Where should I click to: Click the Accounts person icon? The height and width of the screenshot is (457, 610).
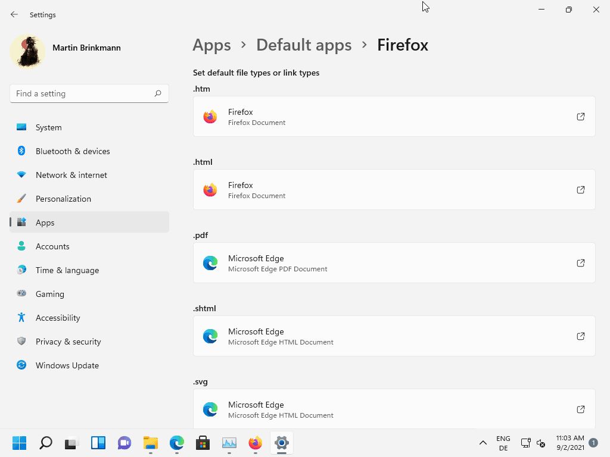(x=21, y=246)
